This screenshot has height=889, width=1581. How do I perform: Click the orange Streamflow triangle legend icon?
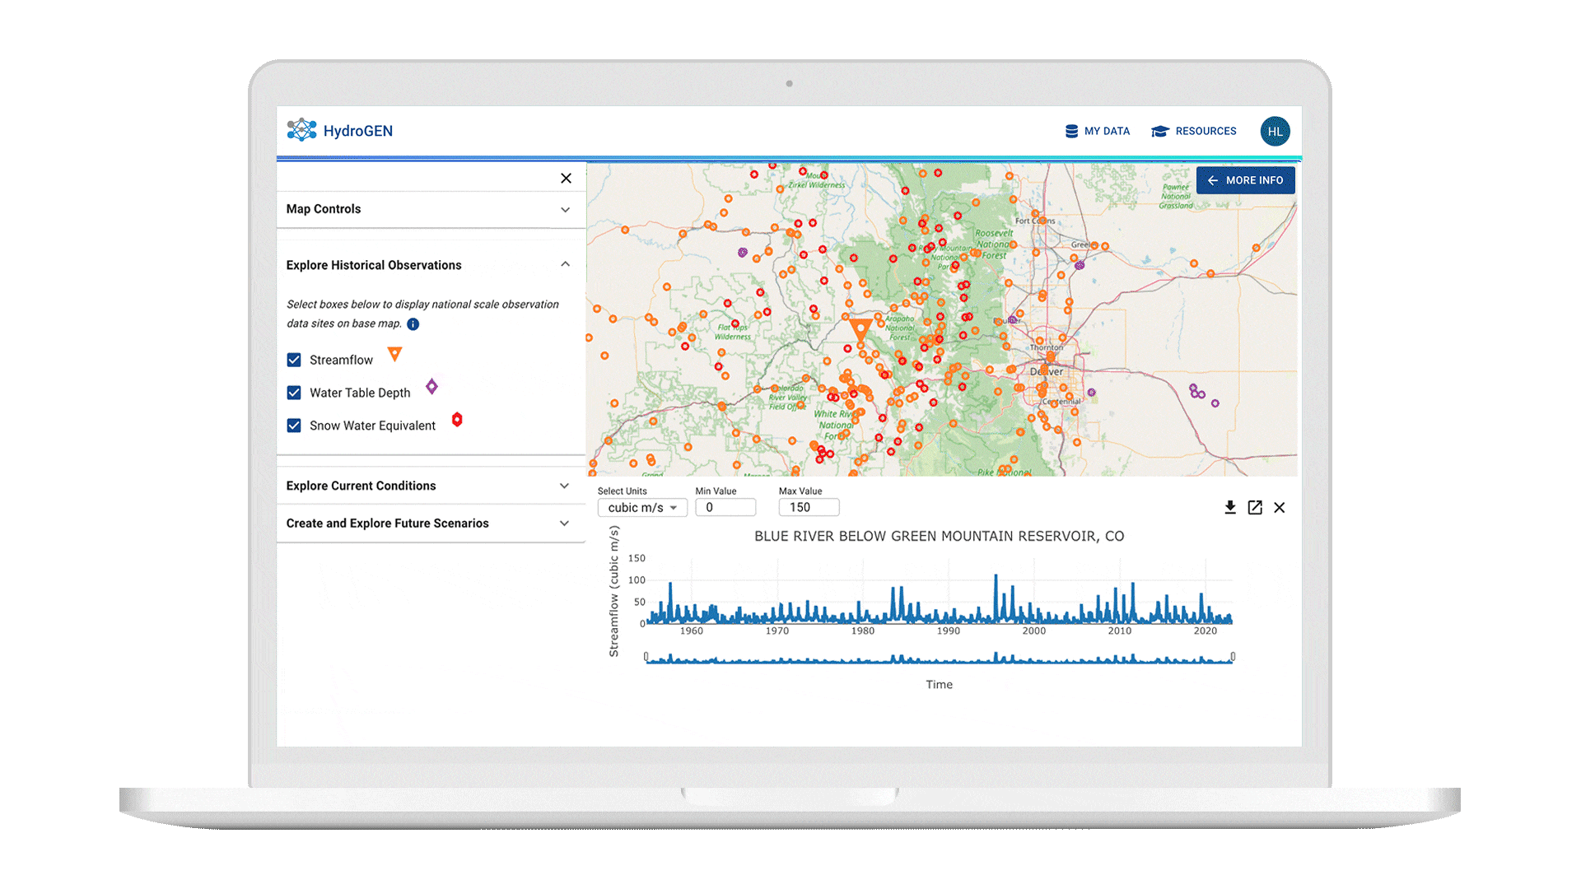point(395,354)
